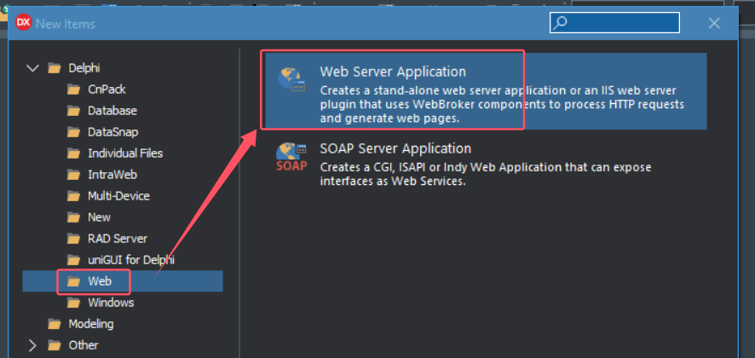Viewport: 755px width, 358px height.
Task: Select the Other folder icon
Action: (x=55, y=345)
